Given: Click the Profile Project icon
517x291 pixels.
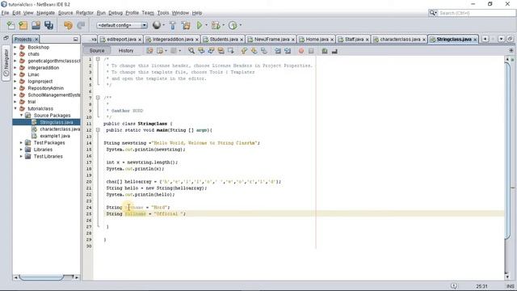Looking at the screenshot, I should point(233,25).
